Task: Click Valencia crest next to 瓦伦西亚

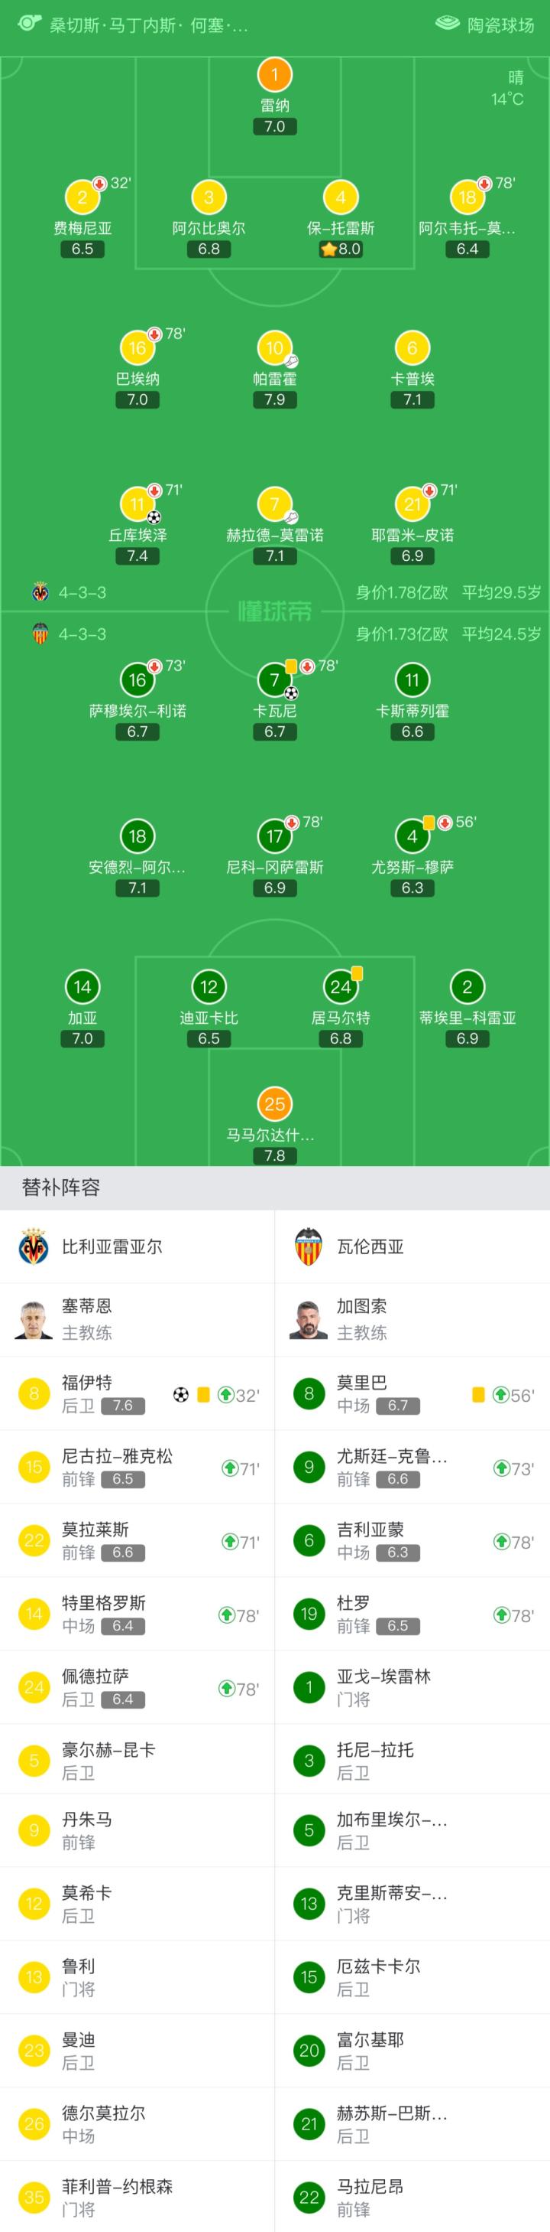Action: 309,1246
